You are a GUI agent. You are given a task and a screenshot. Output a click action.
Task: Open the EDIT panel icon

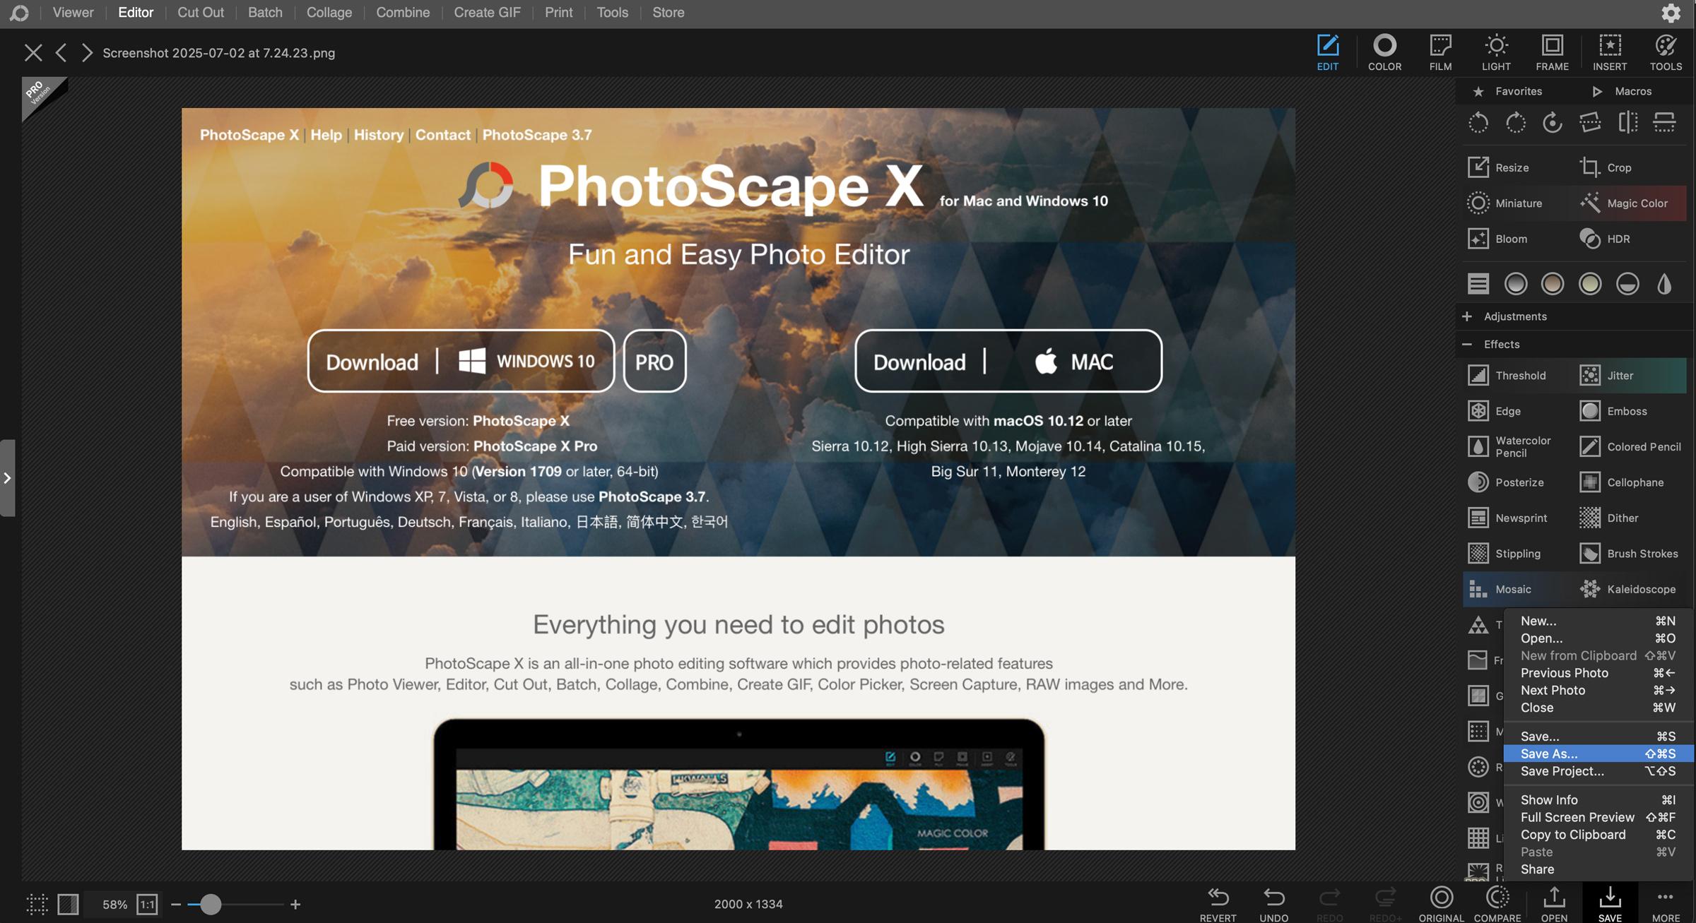[1327, 52]
